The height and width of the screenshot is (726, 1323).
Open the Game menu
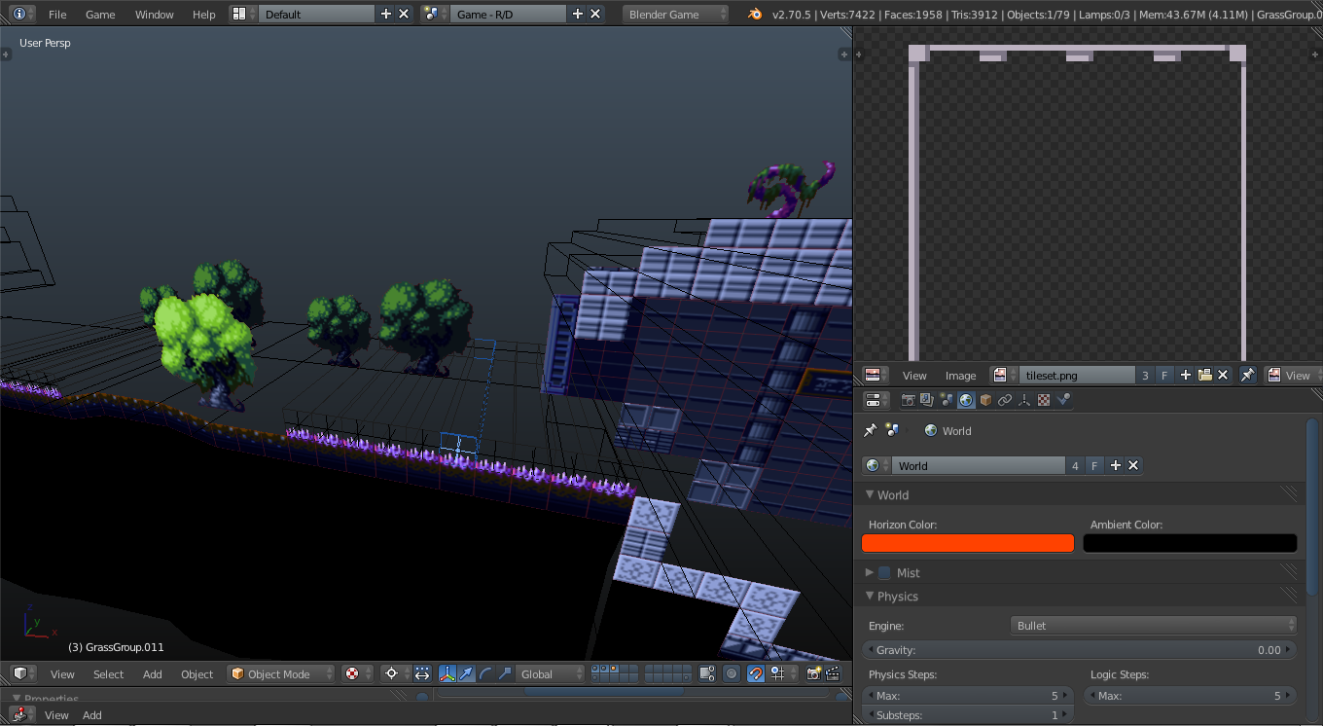[100, 15]
